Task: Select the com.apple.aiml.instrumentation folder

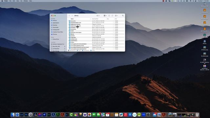Action: pos(96,44)
